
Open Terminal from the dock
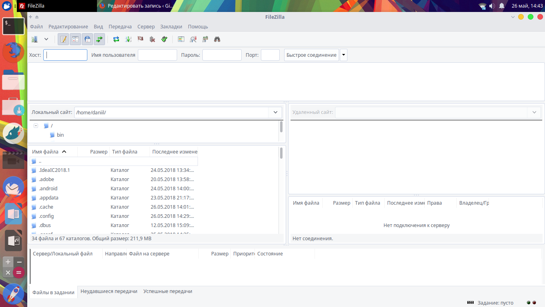point(14,26)
